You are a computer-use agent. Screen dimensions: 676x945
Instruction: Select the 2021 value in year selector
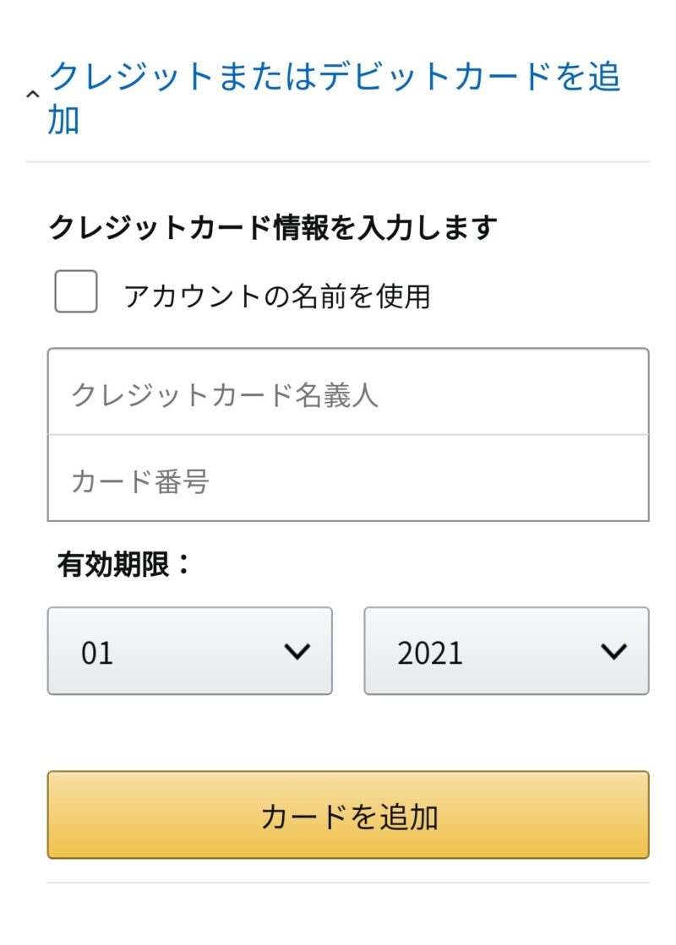pyautogui.click(x=430, y=653)
